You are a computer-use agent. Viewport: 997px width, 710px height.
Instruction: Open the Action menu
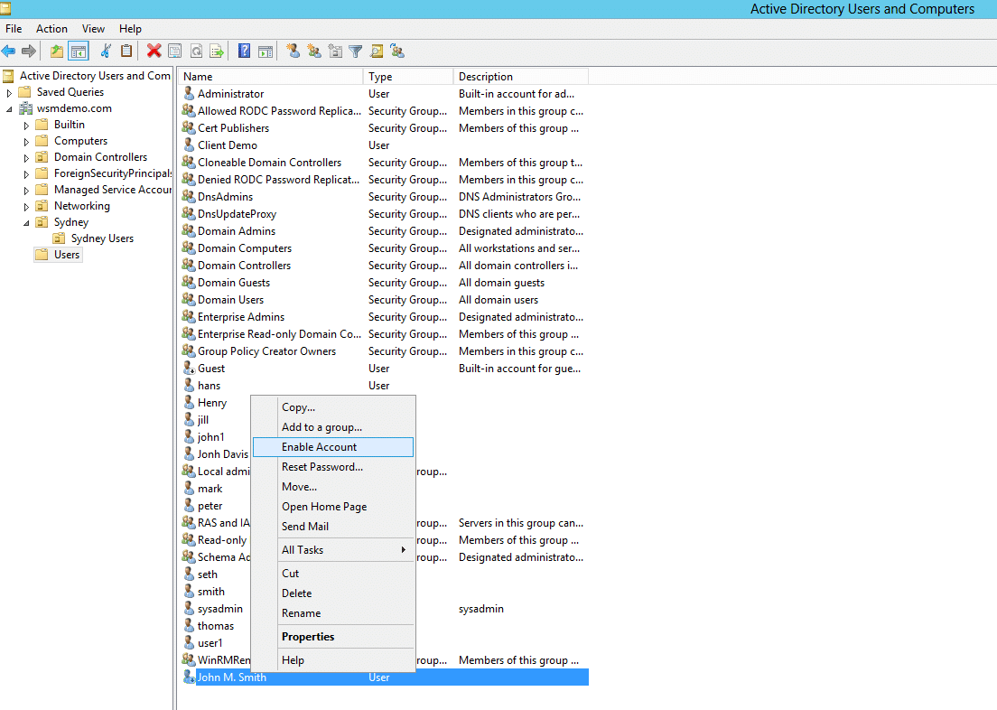pos(51,29)
